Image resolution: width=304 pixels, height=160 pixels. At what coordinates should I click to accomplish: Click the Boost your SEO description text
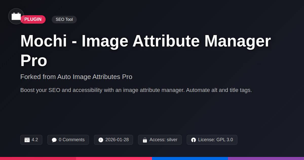(136, 90)
